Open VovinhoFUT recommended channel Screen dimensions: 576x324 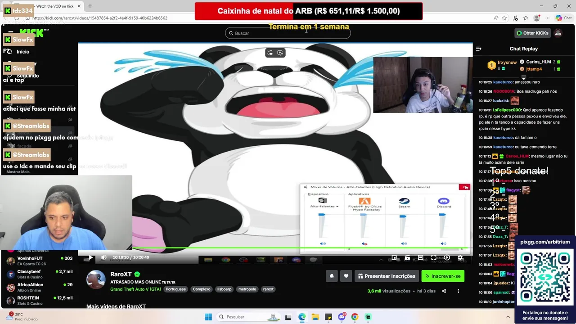tap(40, 261)
